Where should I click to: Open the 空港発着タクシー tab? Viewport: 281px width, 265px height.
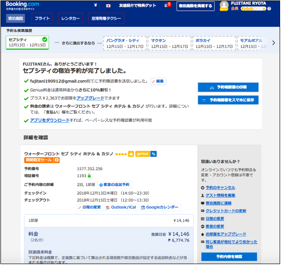pyautogui.click(x=106, y=18)
